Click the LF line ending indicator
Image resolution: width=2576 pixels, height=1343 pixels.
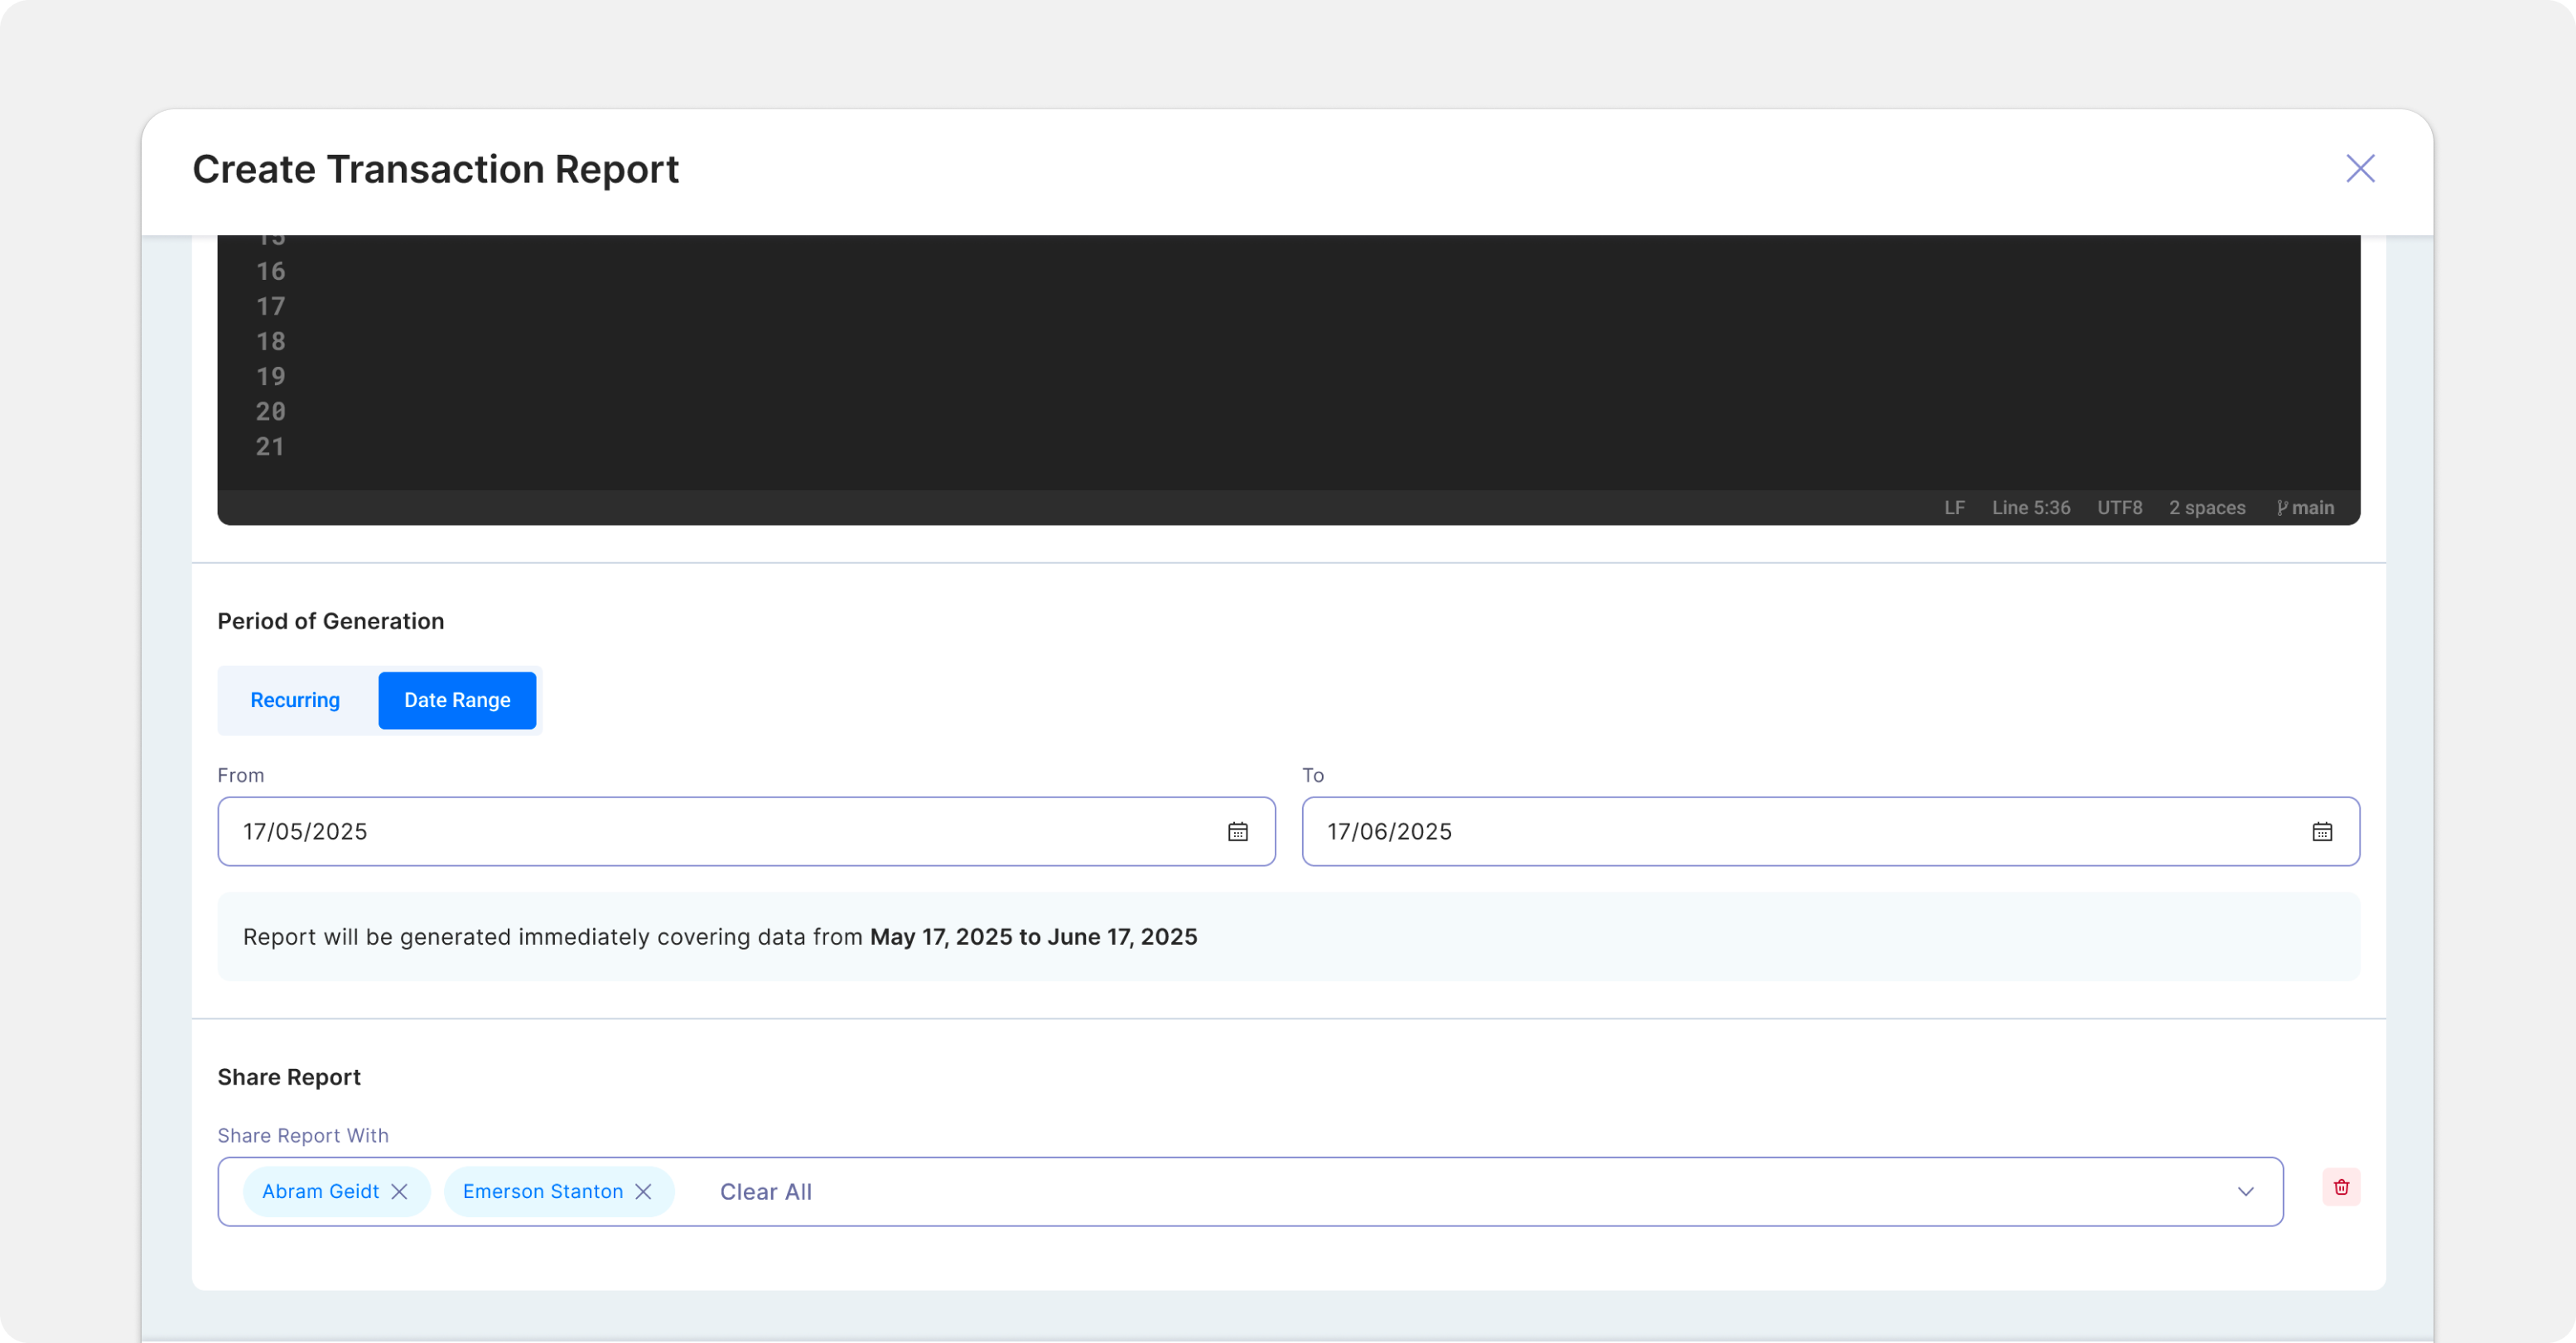[x=1954, y=508]
